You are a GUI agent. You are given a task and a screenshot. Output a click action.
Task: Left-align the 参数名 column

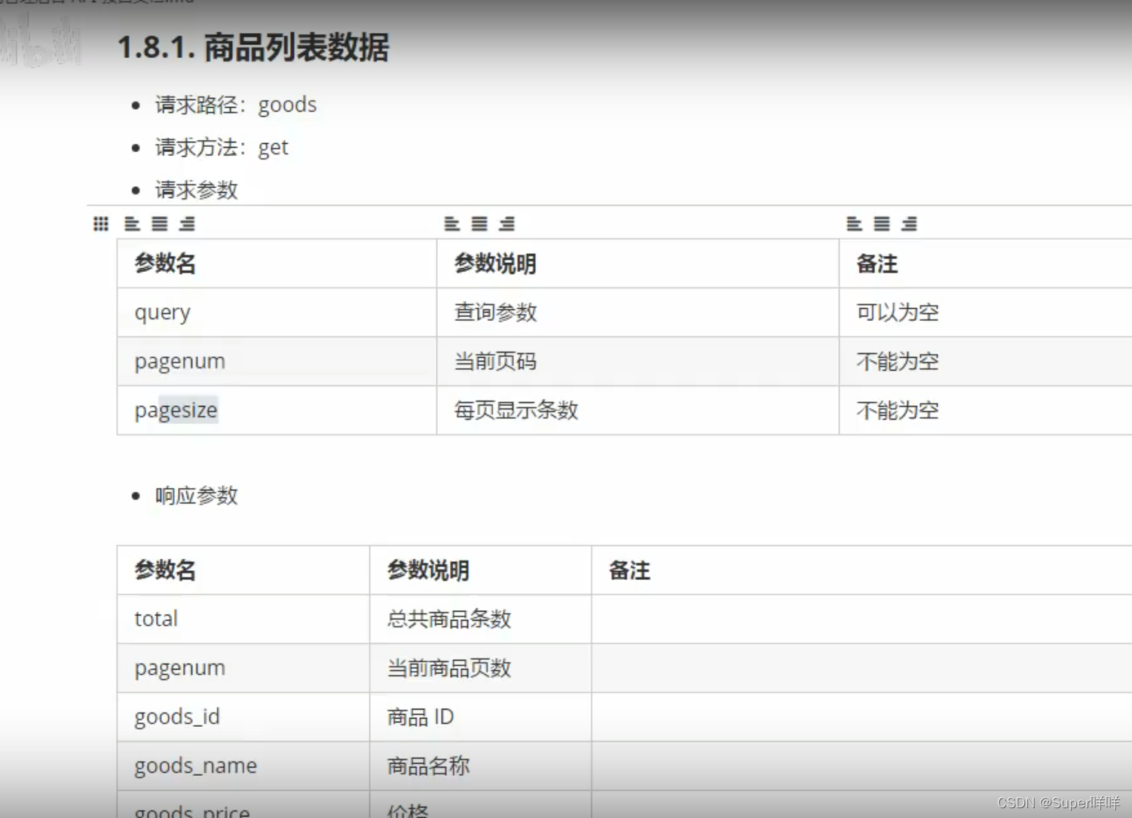[x=132, y=223]
